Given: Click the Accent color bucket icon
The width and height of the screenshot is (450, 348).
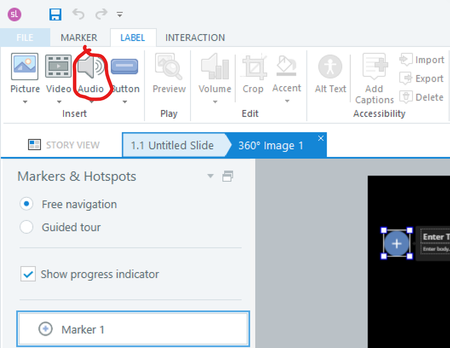Looking at the screenshot, I should [x=286, y=66].
